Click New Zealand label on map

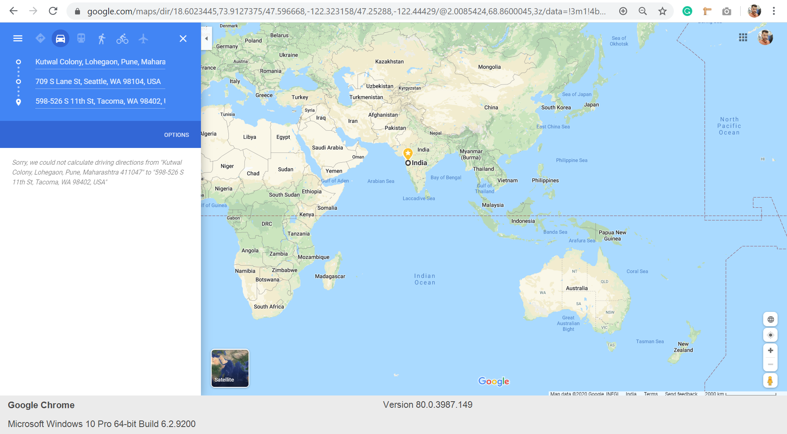coord(683,347)
